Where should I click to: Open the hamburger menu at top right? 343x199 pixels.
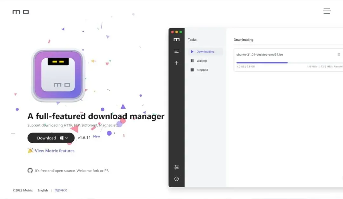[326, 11]
